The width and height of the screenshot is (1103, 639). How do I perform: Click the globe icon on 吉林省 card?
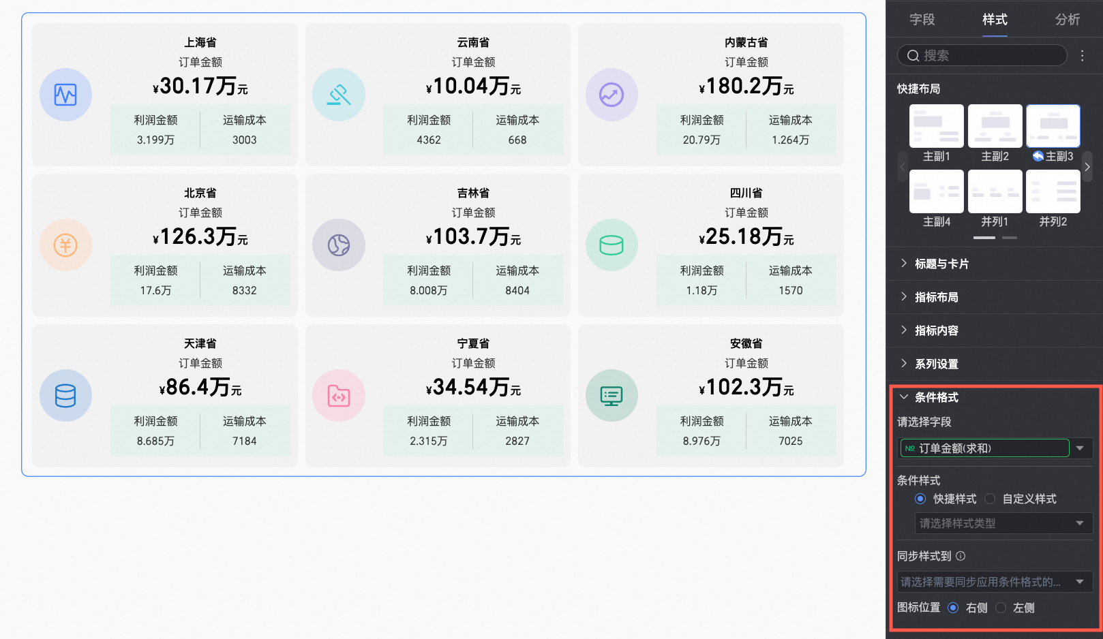coord(339,245)
